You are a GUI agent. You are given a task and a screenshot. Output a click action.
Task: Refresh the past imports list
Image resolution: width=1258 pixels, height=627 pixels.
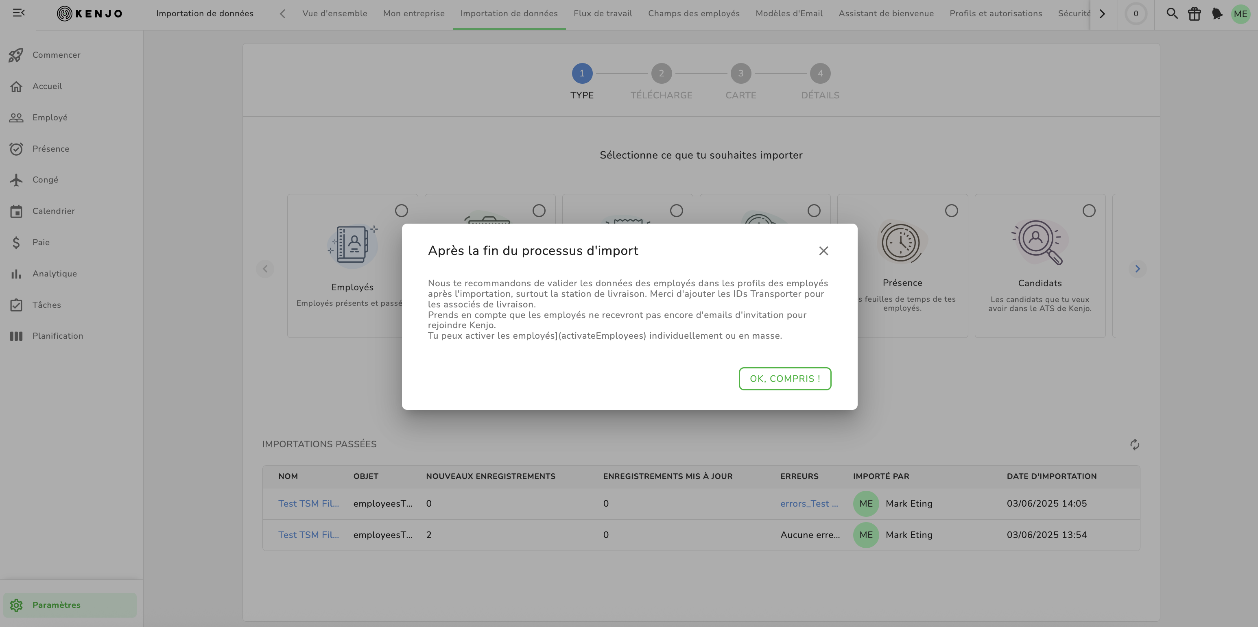(1134, 444)
